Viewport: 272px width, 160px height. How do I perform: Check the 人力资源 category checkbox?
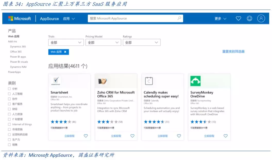[9, 114]
